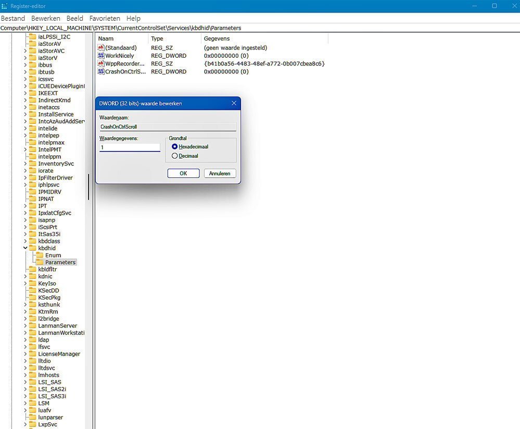Collapse the kbdhid tree node
This screenshot has height=429, width=520.
click(25, 249)
